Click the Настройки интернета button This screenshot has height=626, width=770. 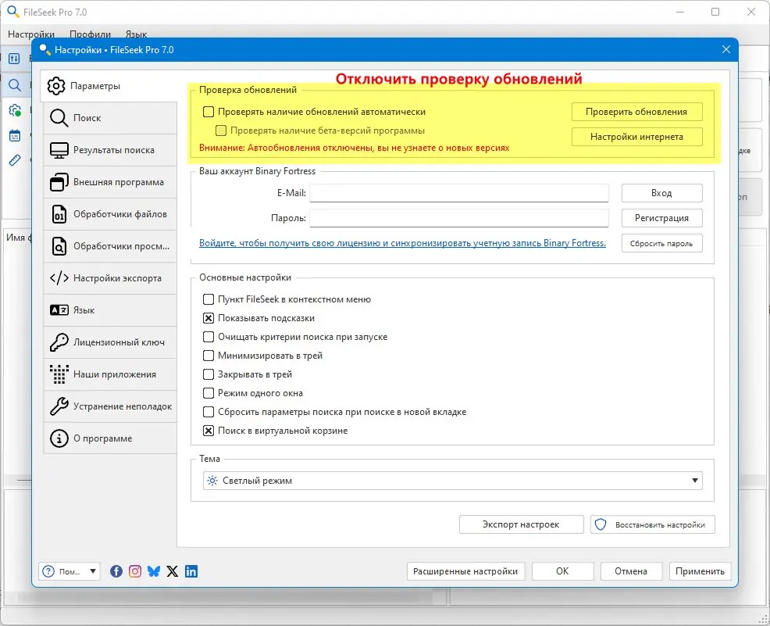(636, 137)
